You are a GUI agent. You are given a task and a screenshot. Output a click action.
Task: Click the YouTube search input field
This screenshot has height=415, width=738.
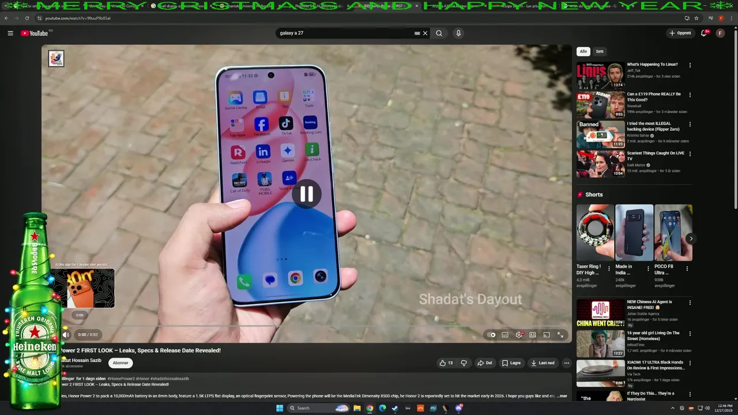click(x=345, y=33)
